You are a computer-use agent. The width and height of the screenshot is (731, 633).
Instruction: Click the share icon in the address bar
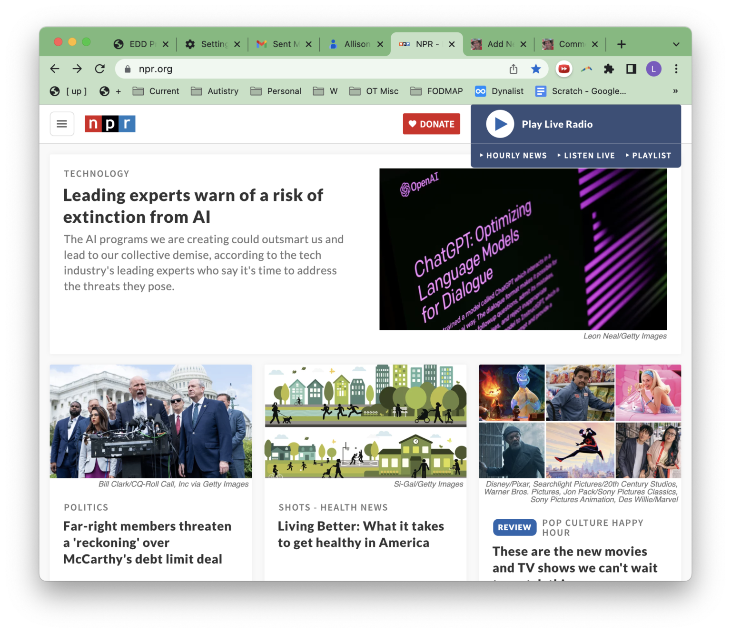[513, 69]
